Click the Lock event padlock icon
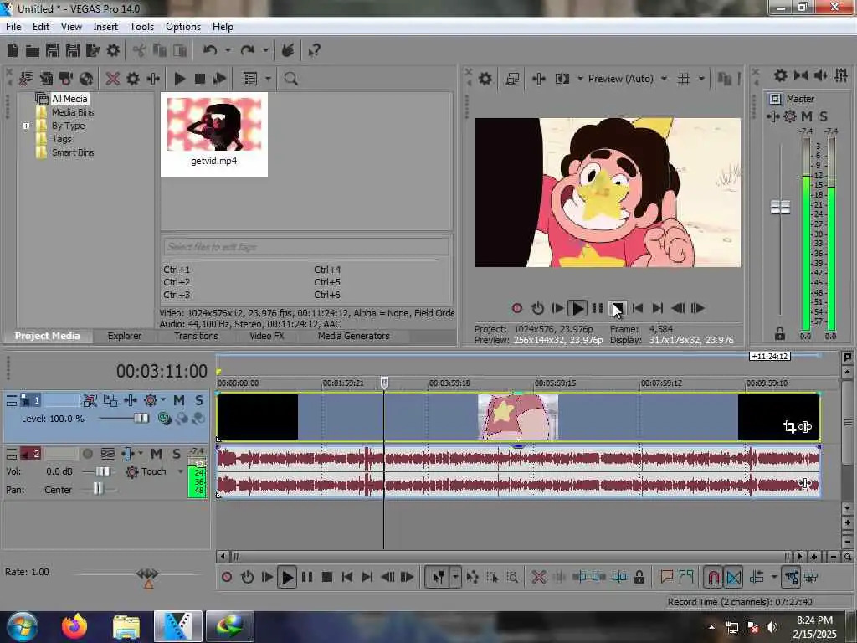Screen dimensions: 857x643 (x=639, y=577)
